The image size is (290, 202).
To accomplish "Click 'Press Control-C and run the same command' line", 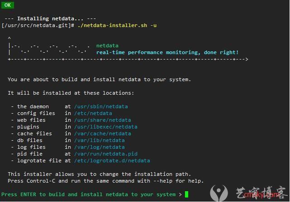I will click(x=105, y=181).
